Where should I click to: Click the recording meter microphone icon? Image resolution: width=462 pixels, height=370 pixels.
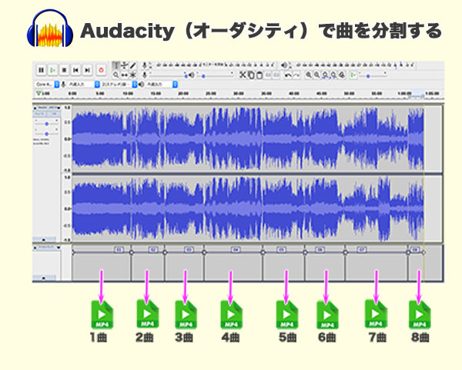click(x=145, y=65)
